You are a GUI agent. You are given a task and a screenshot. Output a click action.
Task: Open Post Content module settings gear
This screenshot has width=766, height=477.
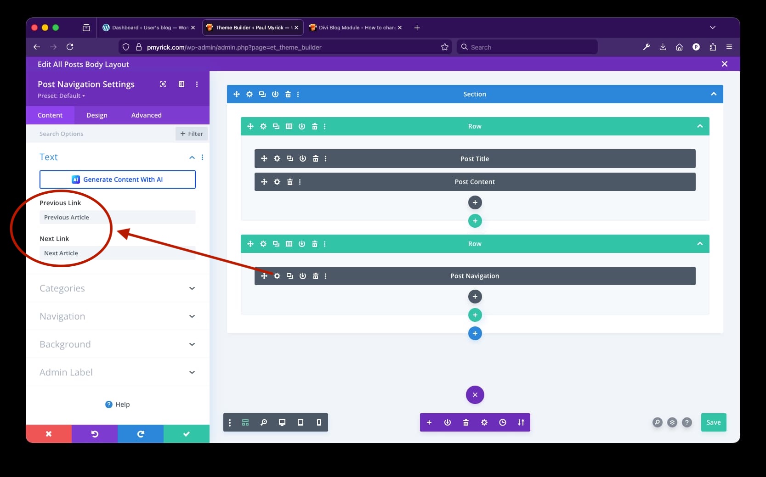pyautogui.click(x=277, y=182)
